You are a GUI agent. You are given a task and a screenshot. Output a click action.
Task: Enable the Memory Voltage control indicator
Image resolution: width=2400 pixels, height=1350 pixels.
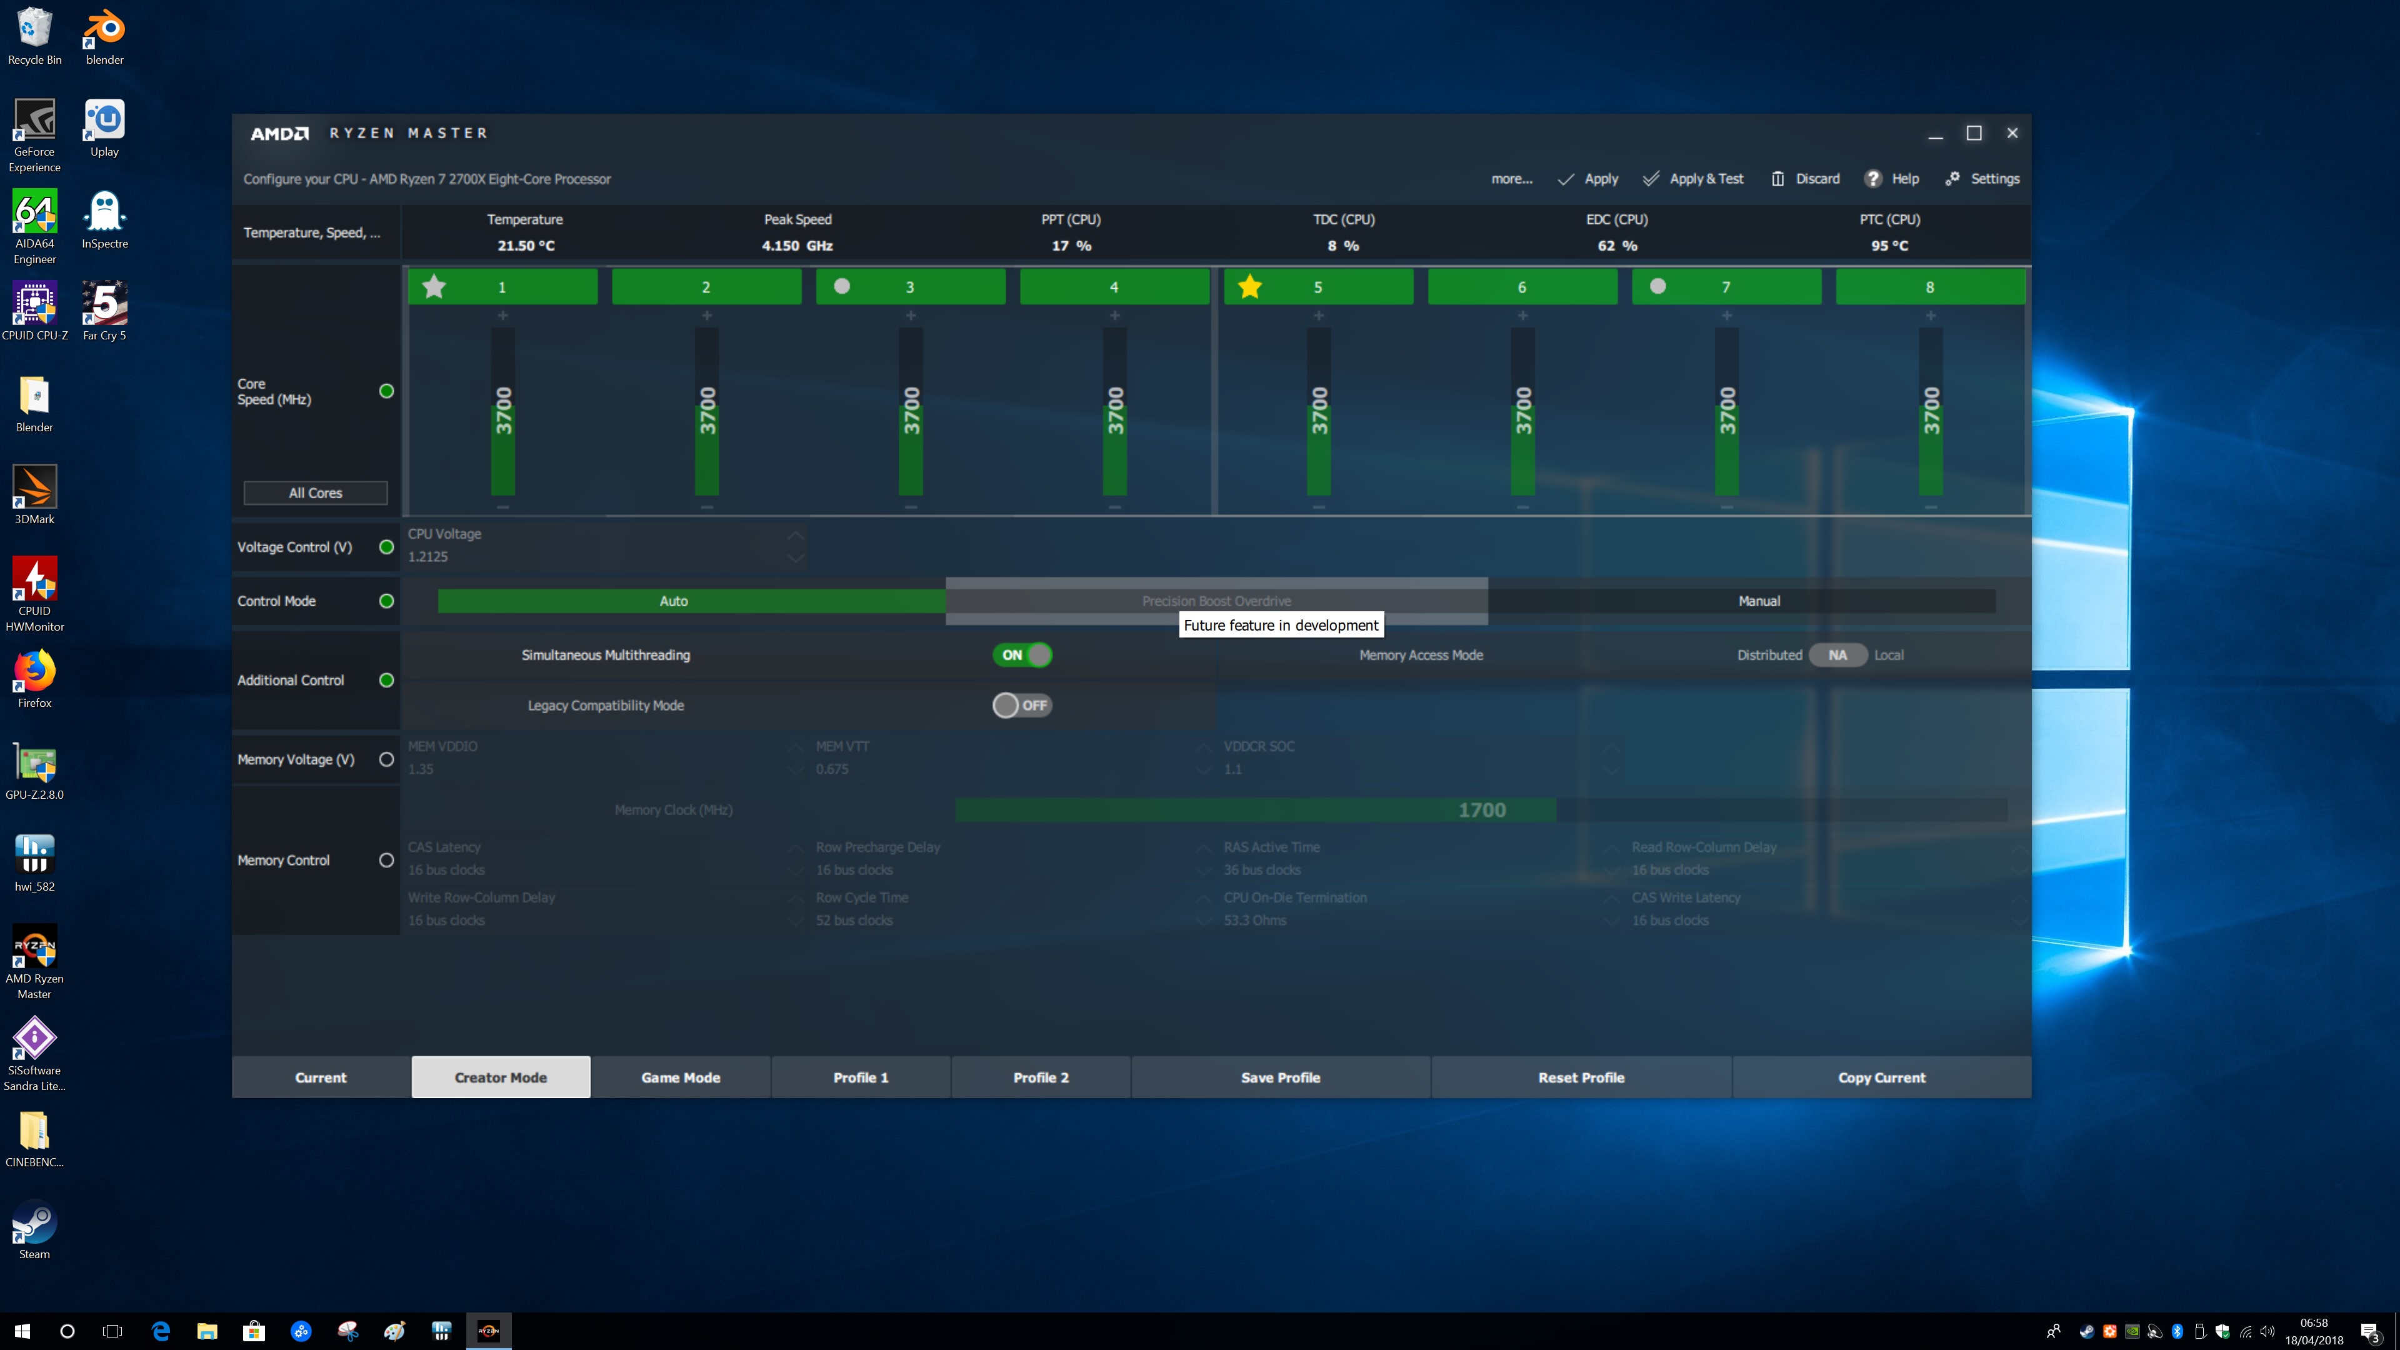click(386, 759)
